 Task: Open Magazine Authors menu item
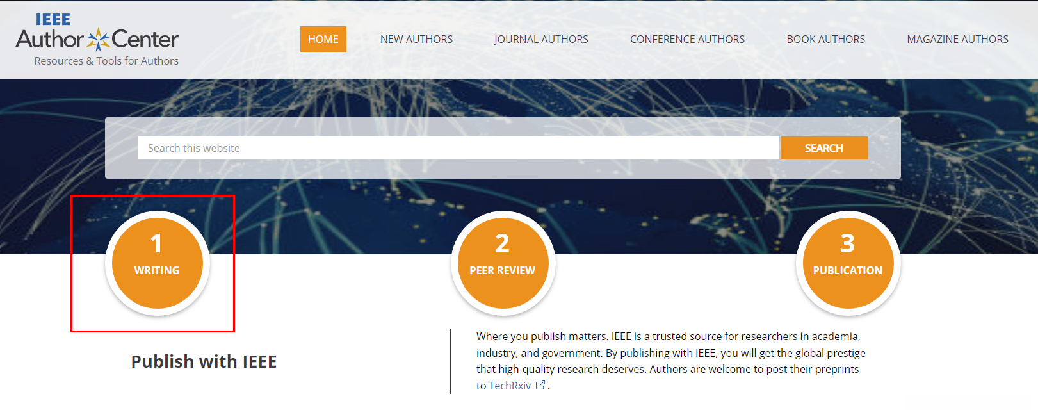click(x=957, y=39)
